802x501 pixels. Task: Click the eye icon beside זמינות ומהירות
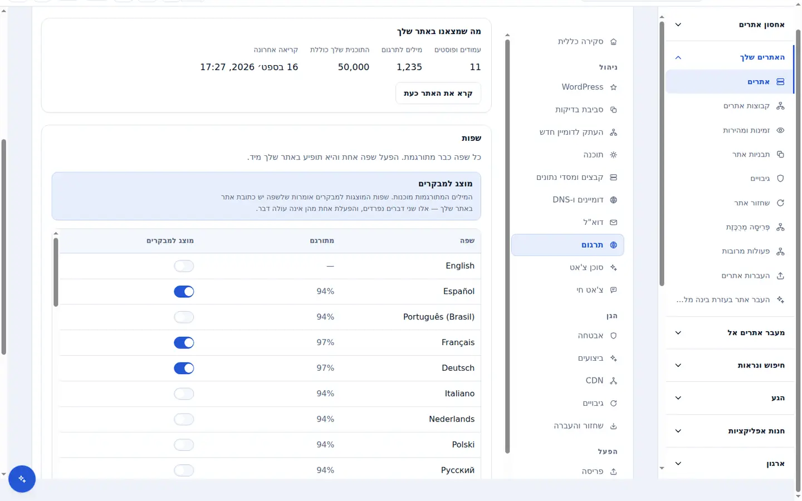[x=780, y=130]
